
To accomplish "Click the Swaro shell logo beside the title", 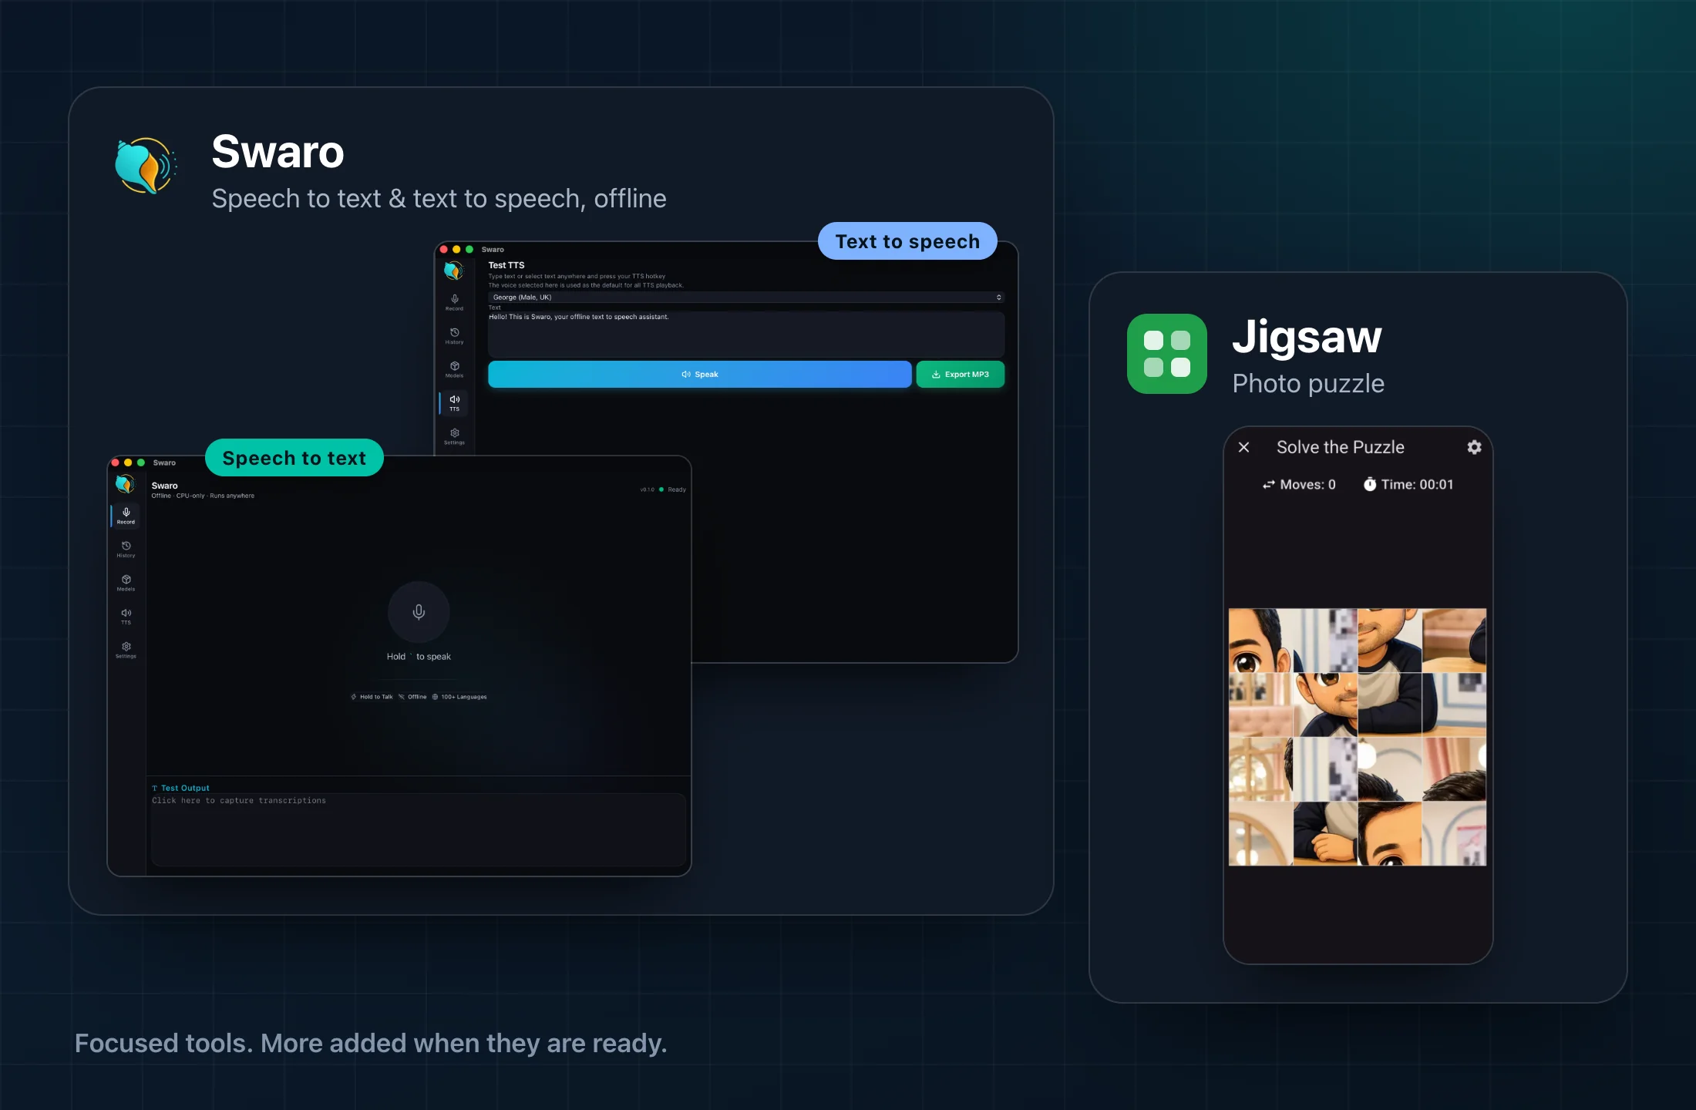I will tap(146, 166).
